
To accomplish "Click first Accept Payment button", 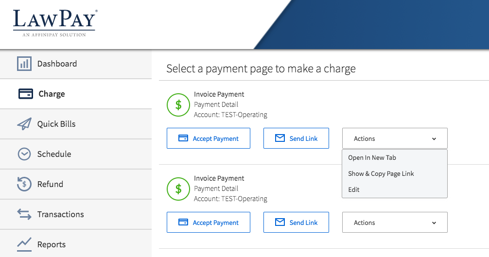I will tap(209, 138).
